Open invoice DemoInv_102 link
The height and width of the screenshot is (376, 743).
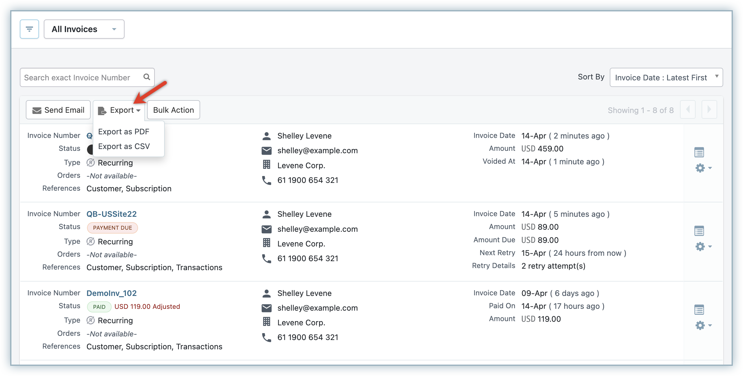[111, 293]
